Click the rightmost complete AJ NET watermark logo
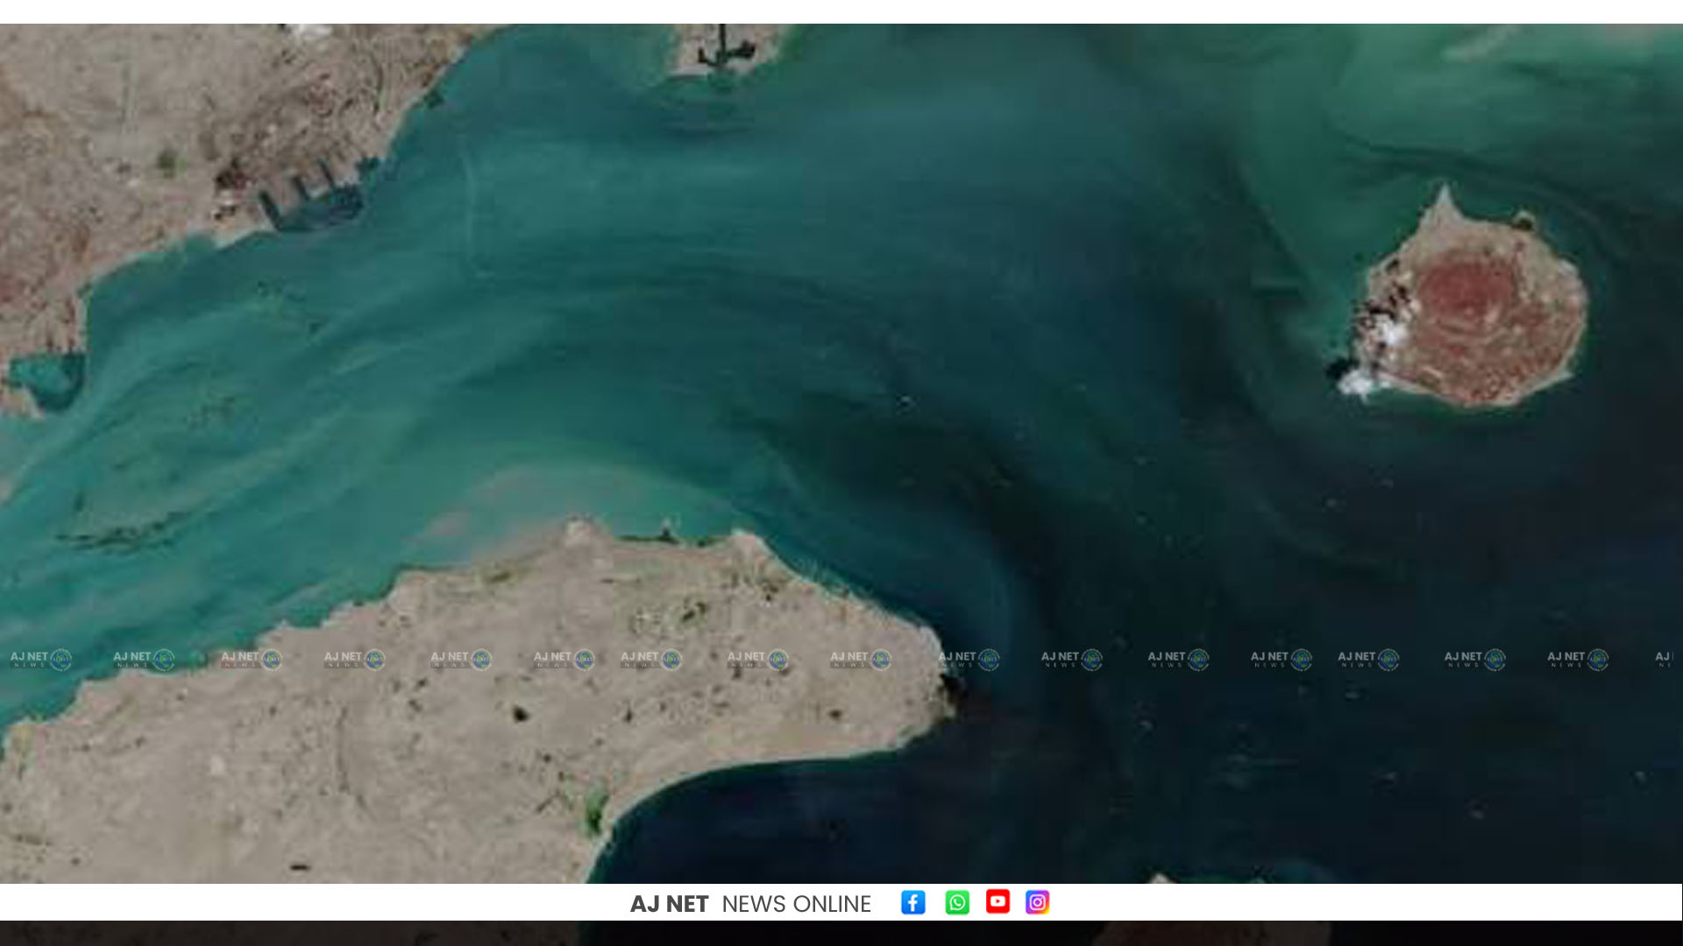The height and width of the screenshot is (946, 1683). 1578,659
